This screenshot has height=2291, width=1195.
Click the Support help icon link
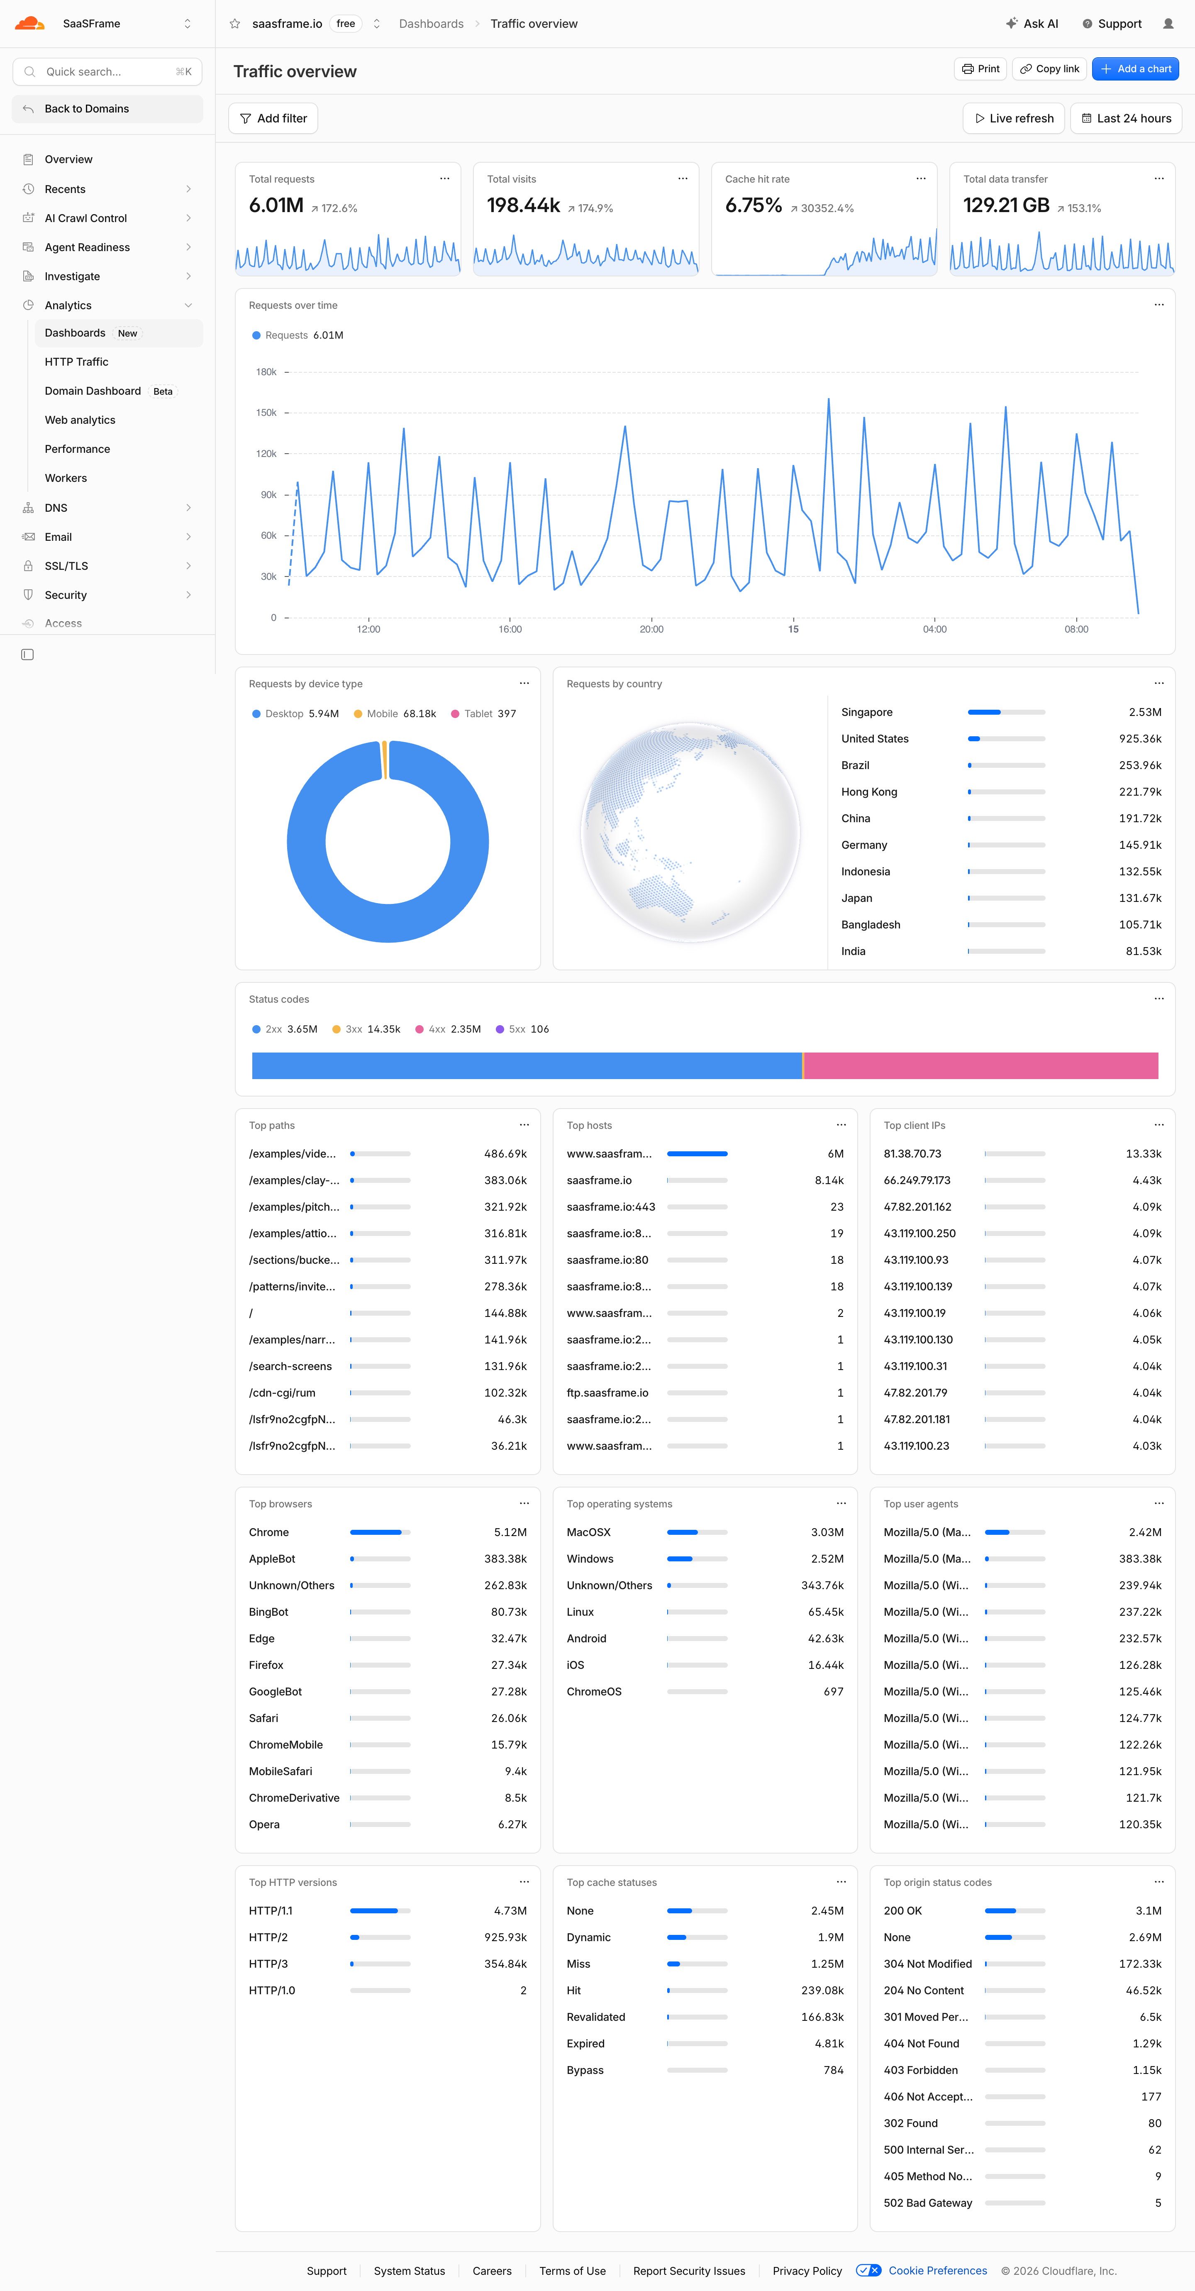1112,24
